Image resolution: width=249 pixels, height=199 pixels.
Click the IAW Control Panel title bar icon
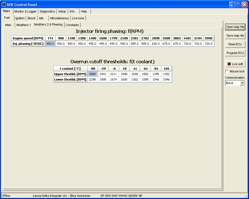(x=4, y=4)
